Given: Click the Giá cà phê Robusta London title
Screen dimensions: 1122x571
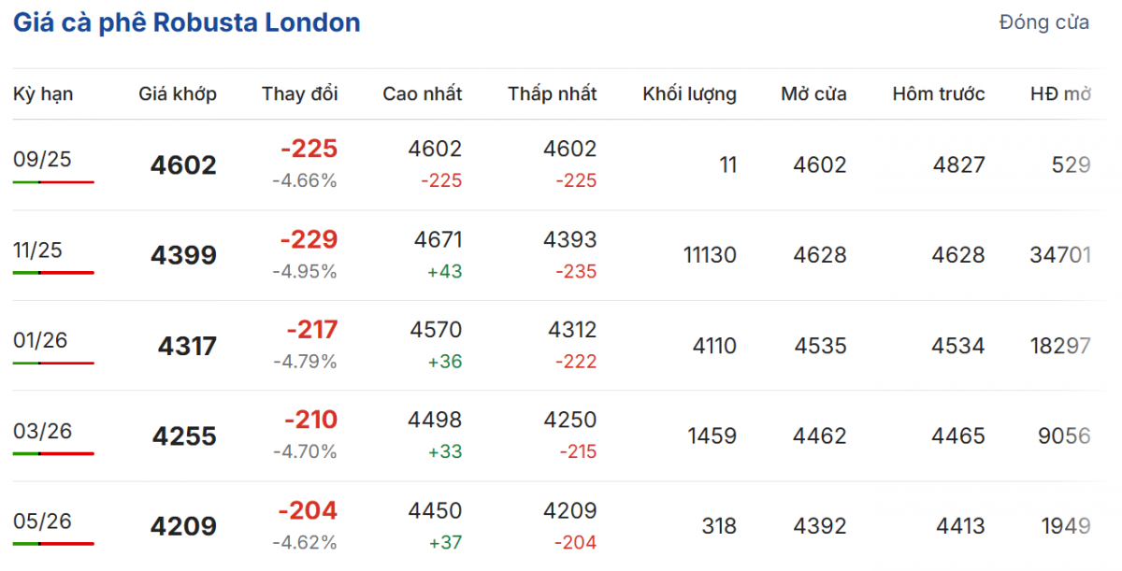Looking at the screenshot, I should (x=186, y=23).
